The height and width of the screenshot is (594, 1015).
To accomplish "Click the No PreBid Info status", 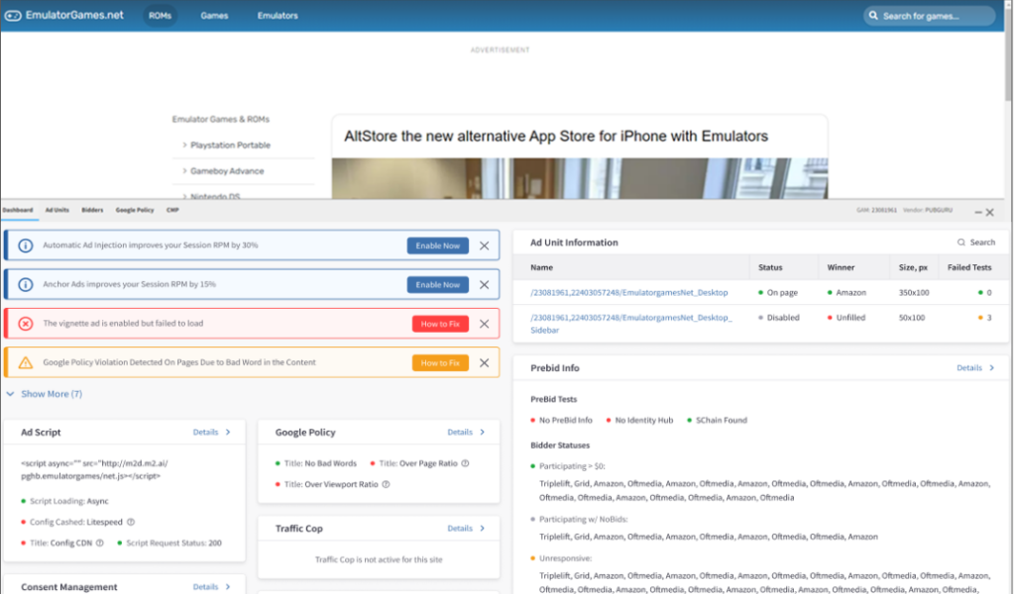I will pyautogui.click(x=561, y=420).
